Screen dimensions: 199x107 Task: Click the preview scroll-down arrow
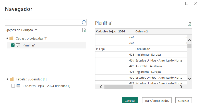coord(189,79)
